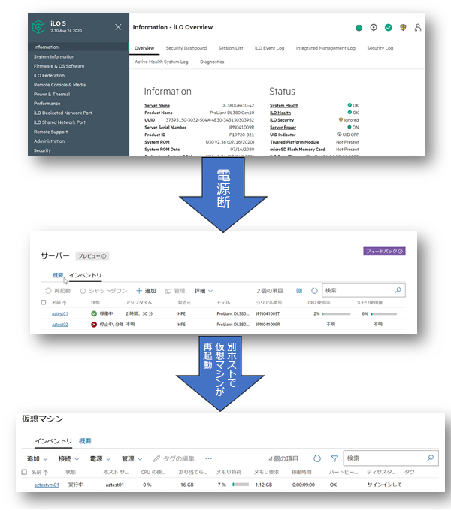The image size is (451, 511).
Task: Switch to 概要 tab in 仮想マシン panel
Action: [x=85, y=441]
